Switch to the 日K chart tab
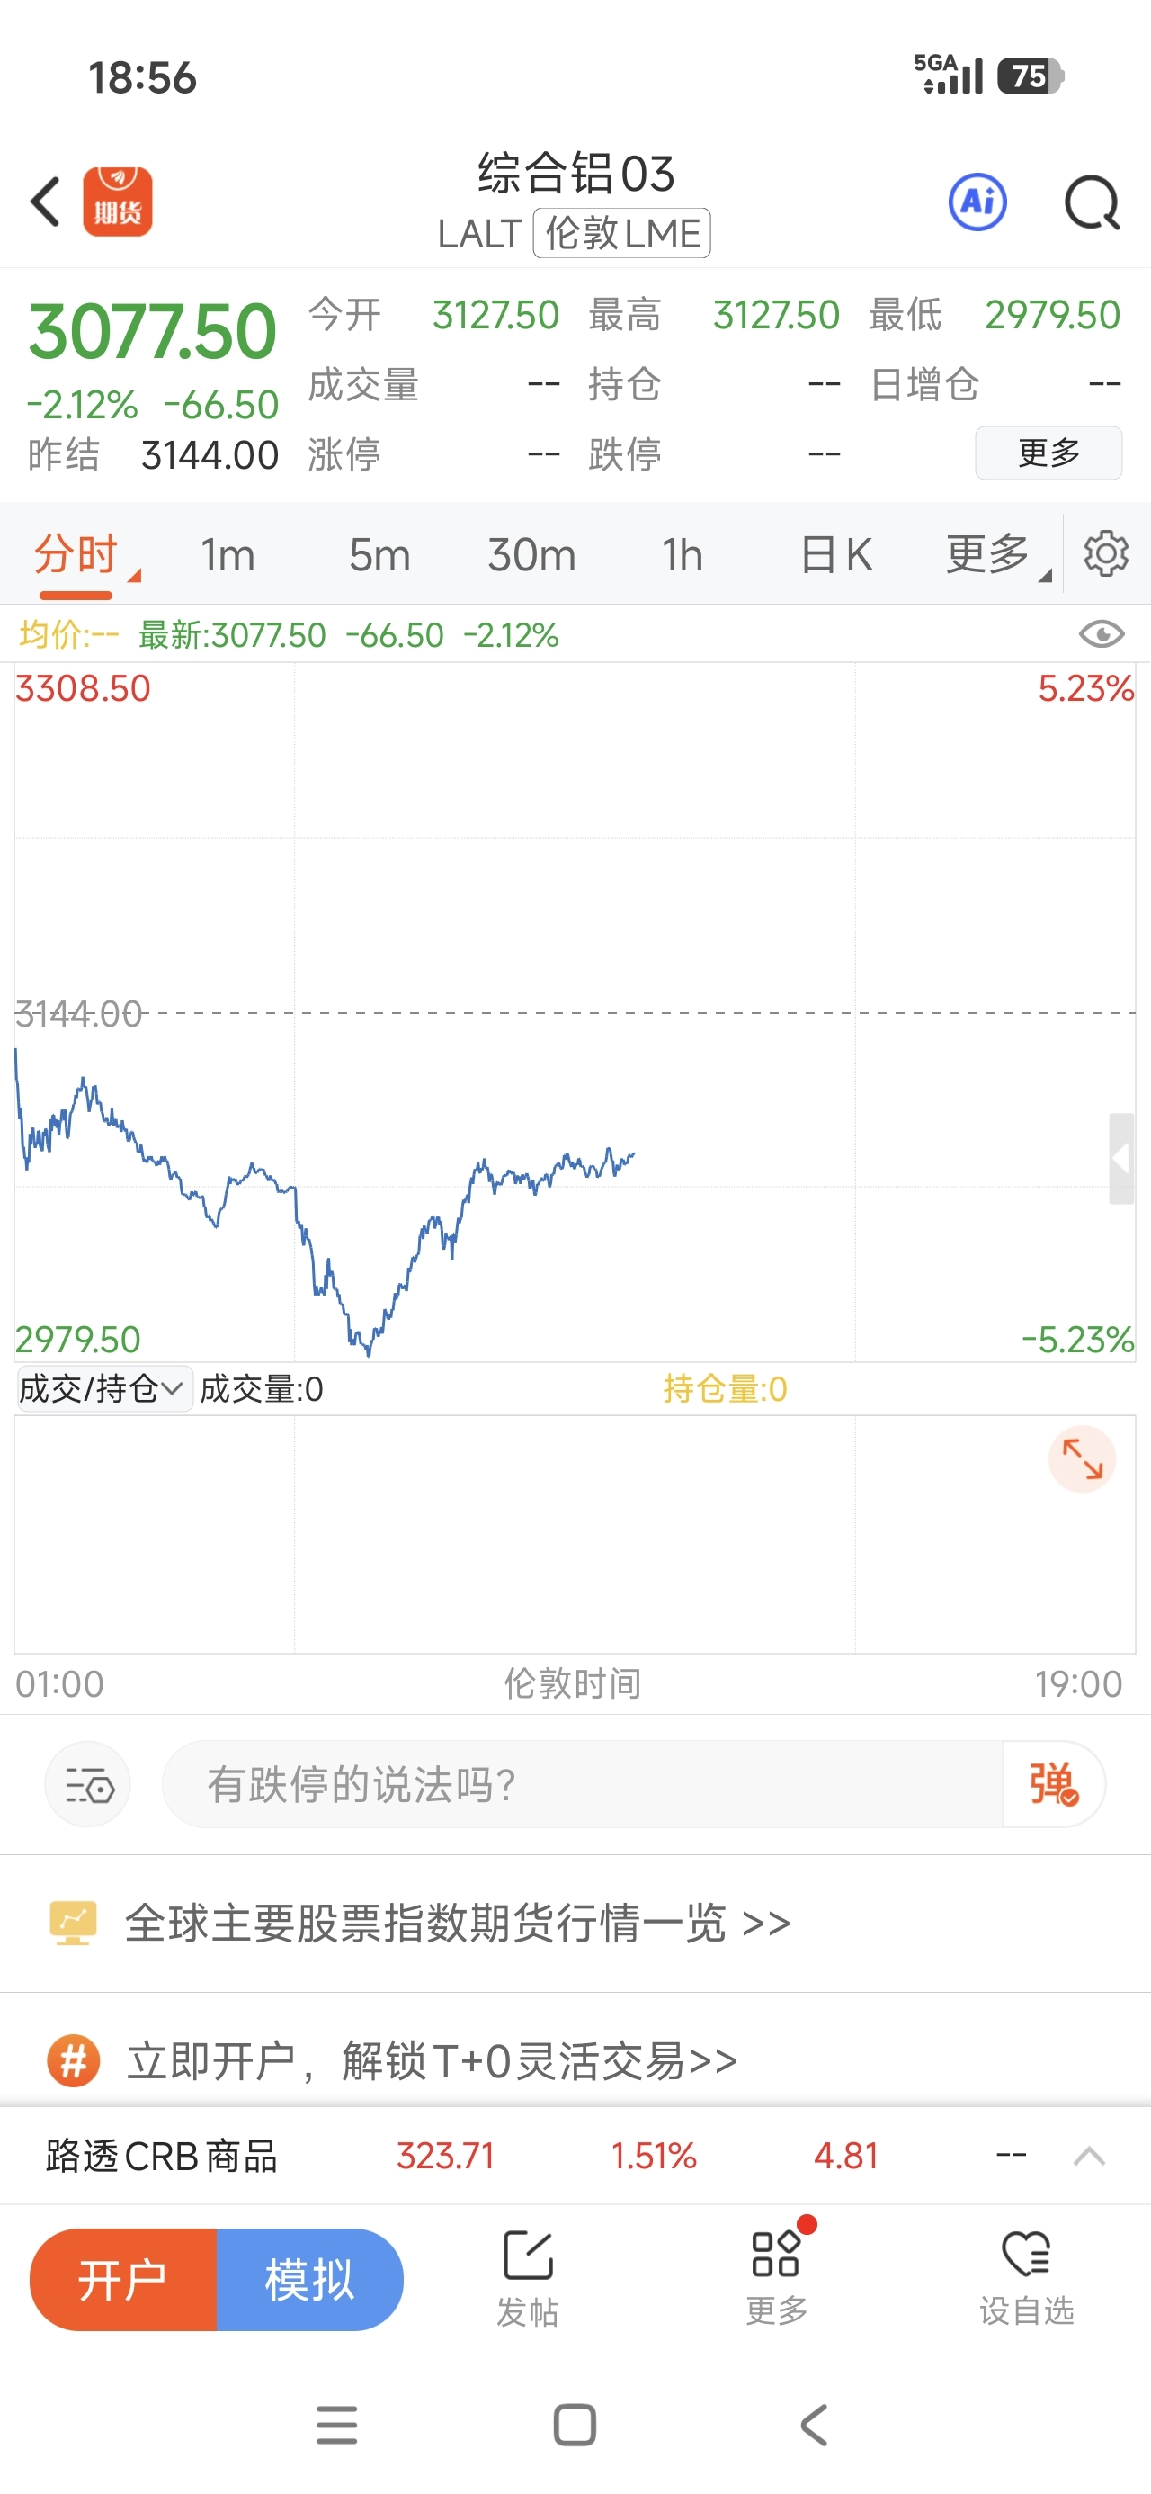The height and width of the screenshot is (2494, 1151). pos(836,555)
